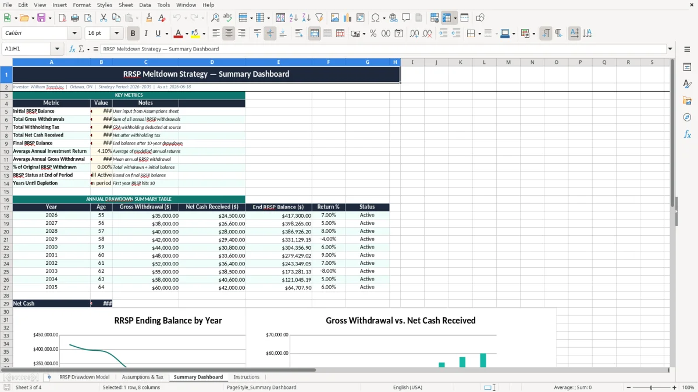
Task: Click the Formula equals button
Action: click(x=96, y=49)
